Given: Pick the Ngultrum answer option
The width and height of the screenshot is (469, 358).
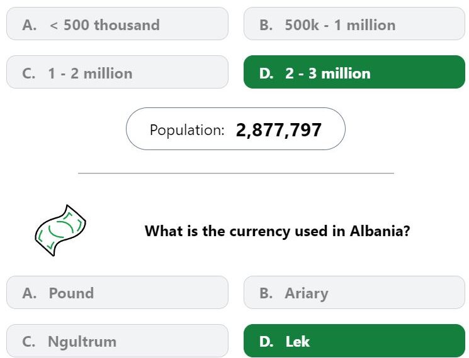Looking at the screenshot, I should coord(117,340).
